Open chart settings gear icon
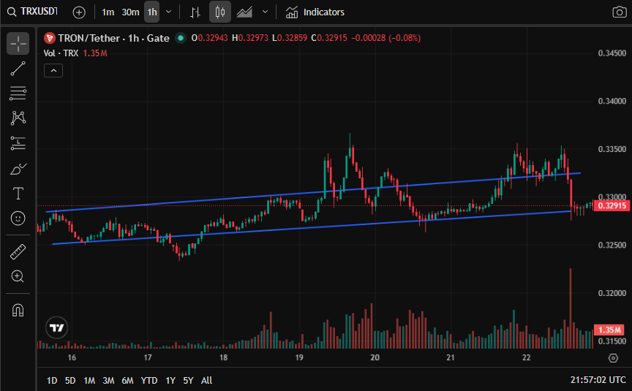The width and height of the screenshot is (632, 391). click(x=613, y=358)
